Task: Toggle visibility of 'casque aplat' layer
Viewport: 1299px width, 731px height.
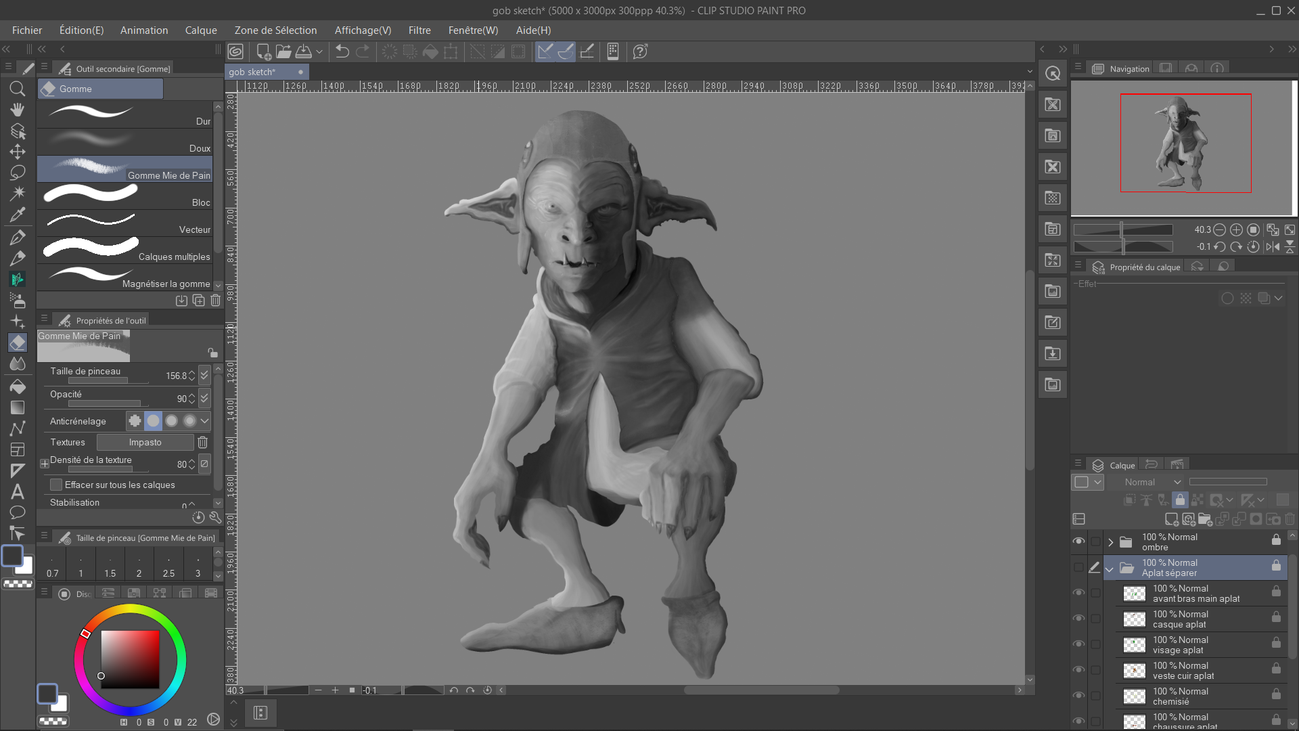Action: tap(1078, 619)
